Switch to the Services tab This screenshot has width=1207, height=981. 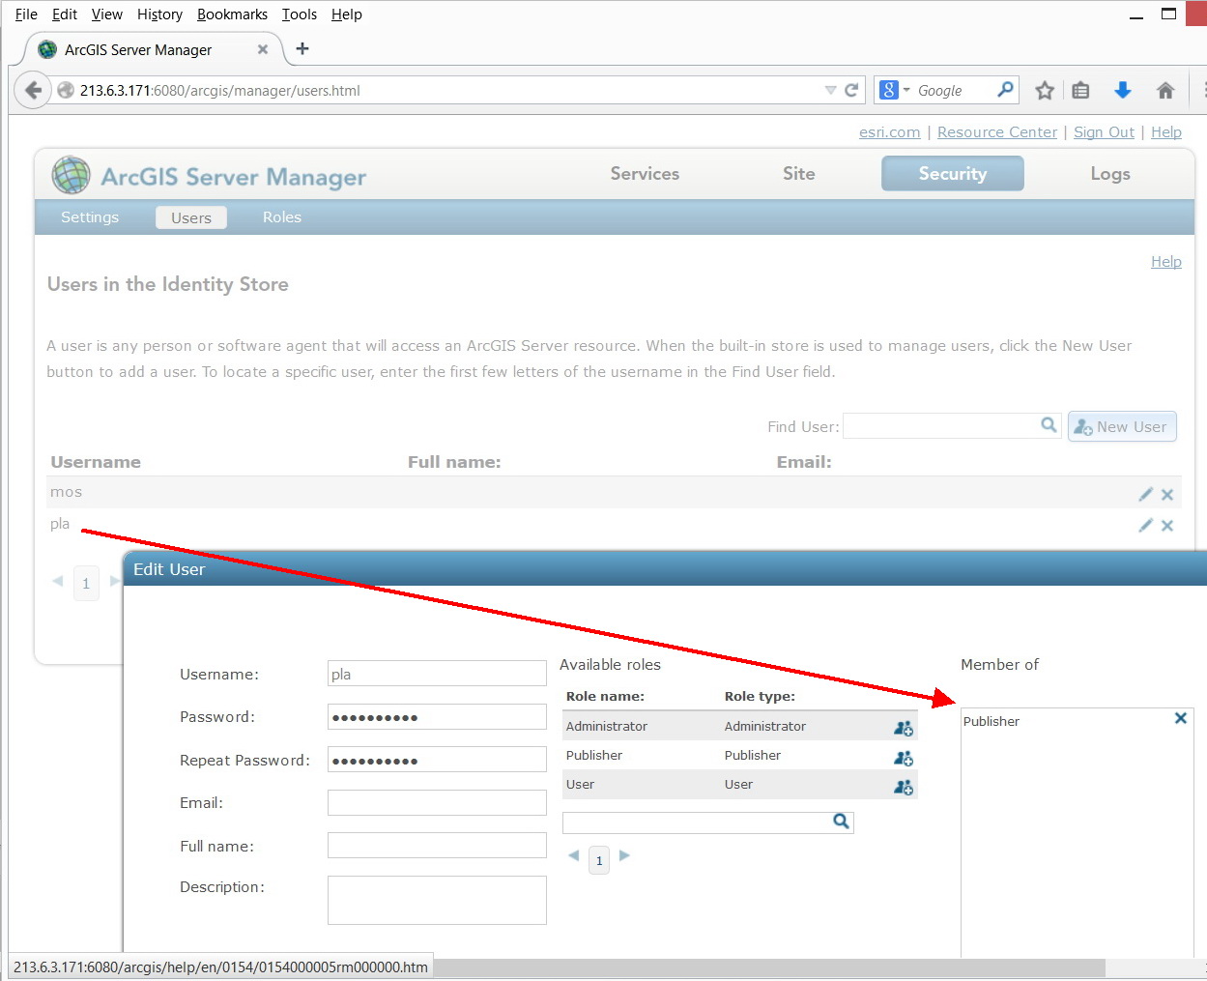point(645,173)
